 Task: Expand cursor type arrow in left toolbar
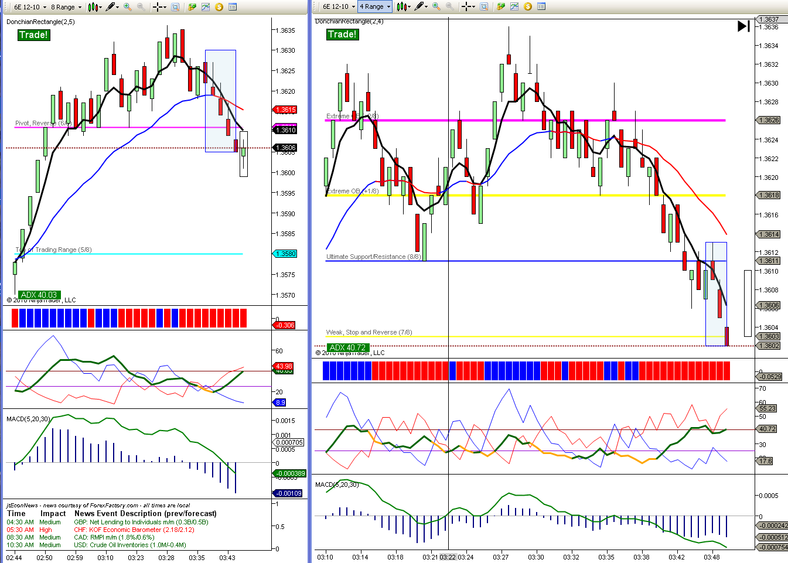(165, 7)
